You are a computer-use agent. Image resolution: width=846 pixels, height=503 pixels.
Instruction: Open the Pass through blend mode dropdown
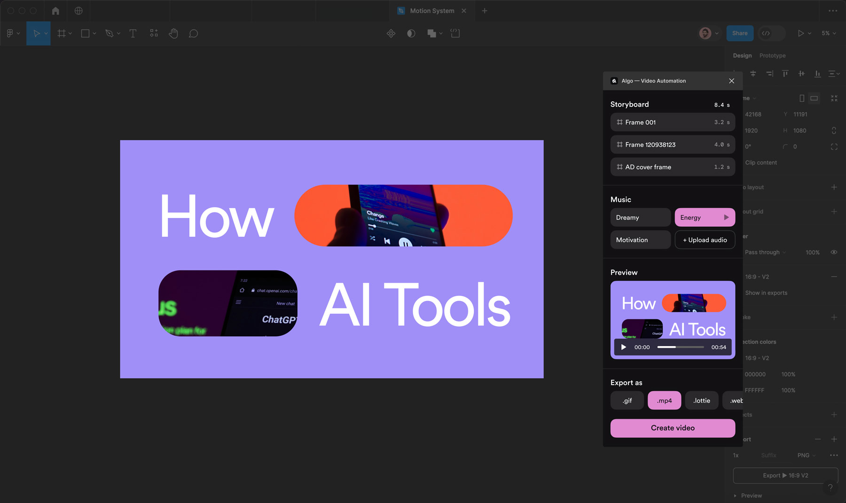[x=765, y=252]
